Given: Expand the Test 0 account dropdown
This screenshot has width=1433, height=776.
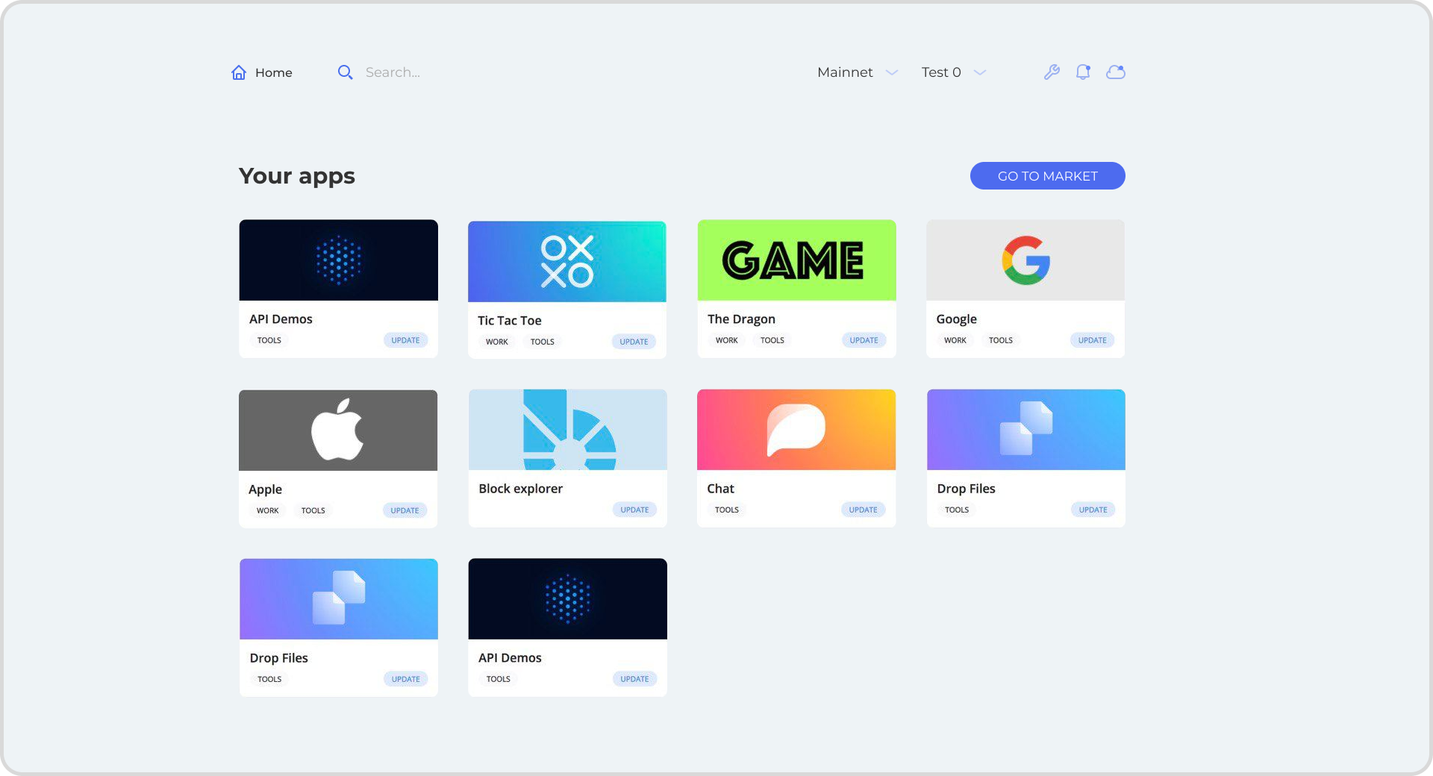Looking at the screenshot, I should tap(981, 72).
